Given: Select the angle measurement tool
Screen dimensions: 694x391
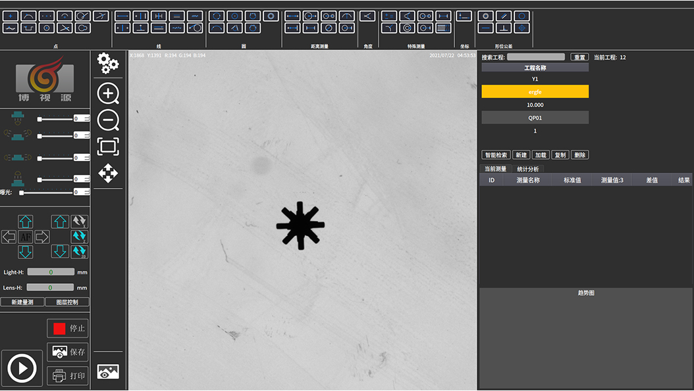Looking at the screenshot, I should (x=367, y=16).
